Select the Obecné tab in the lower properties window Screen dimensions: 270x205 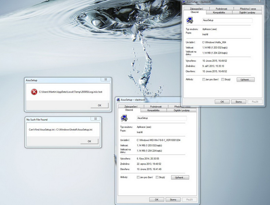129,110
